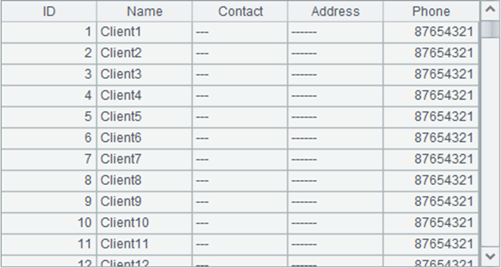Click the Contact column header

[240, 11]
